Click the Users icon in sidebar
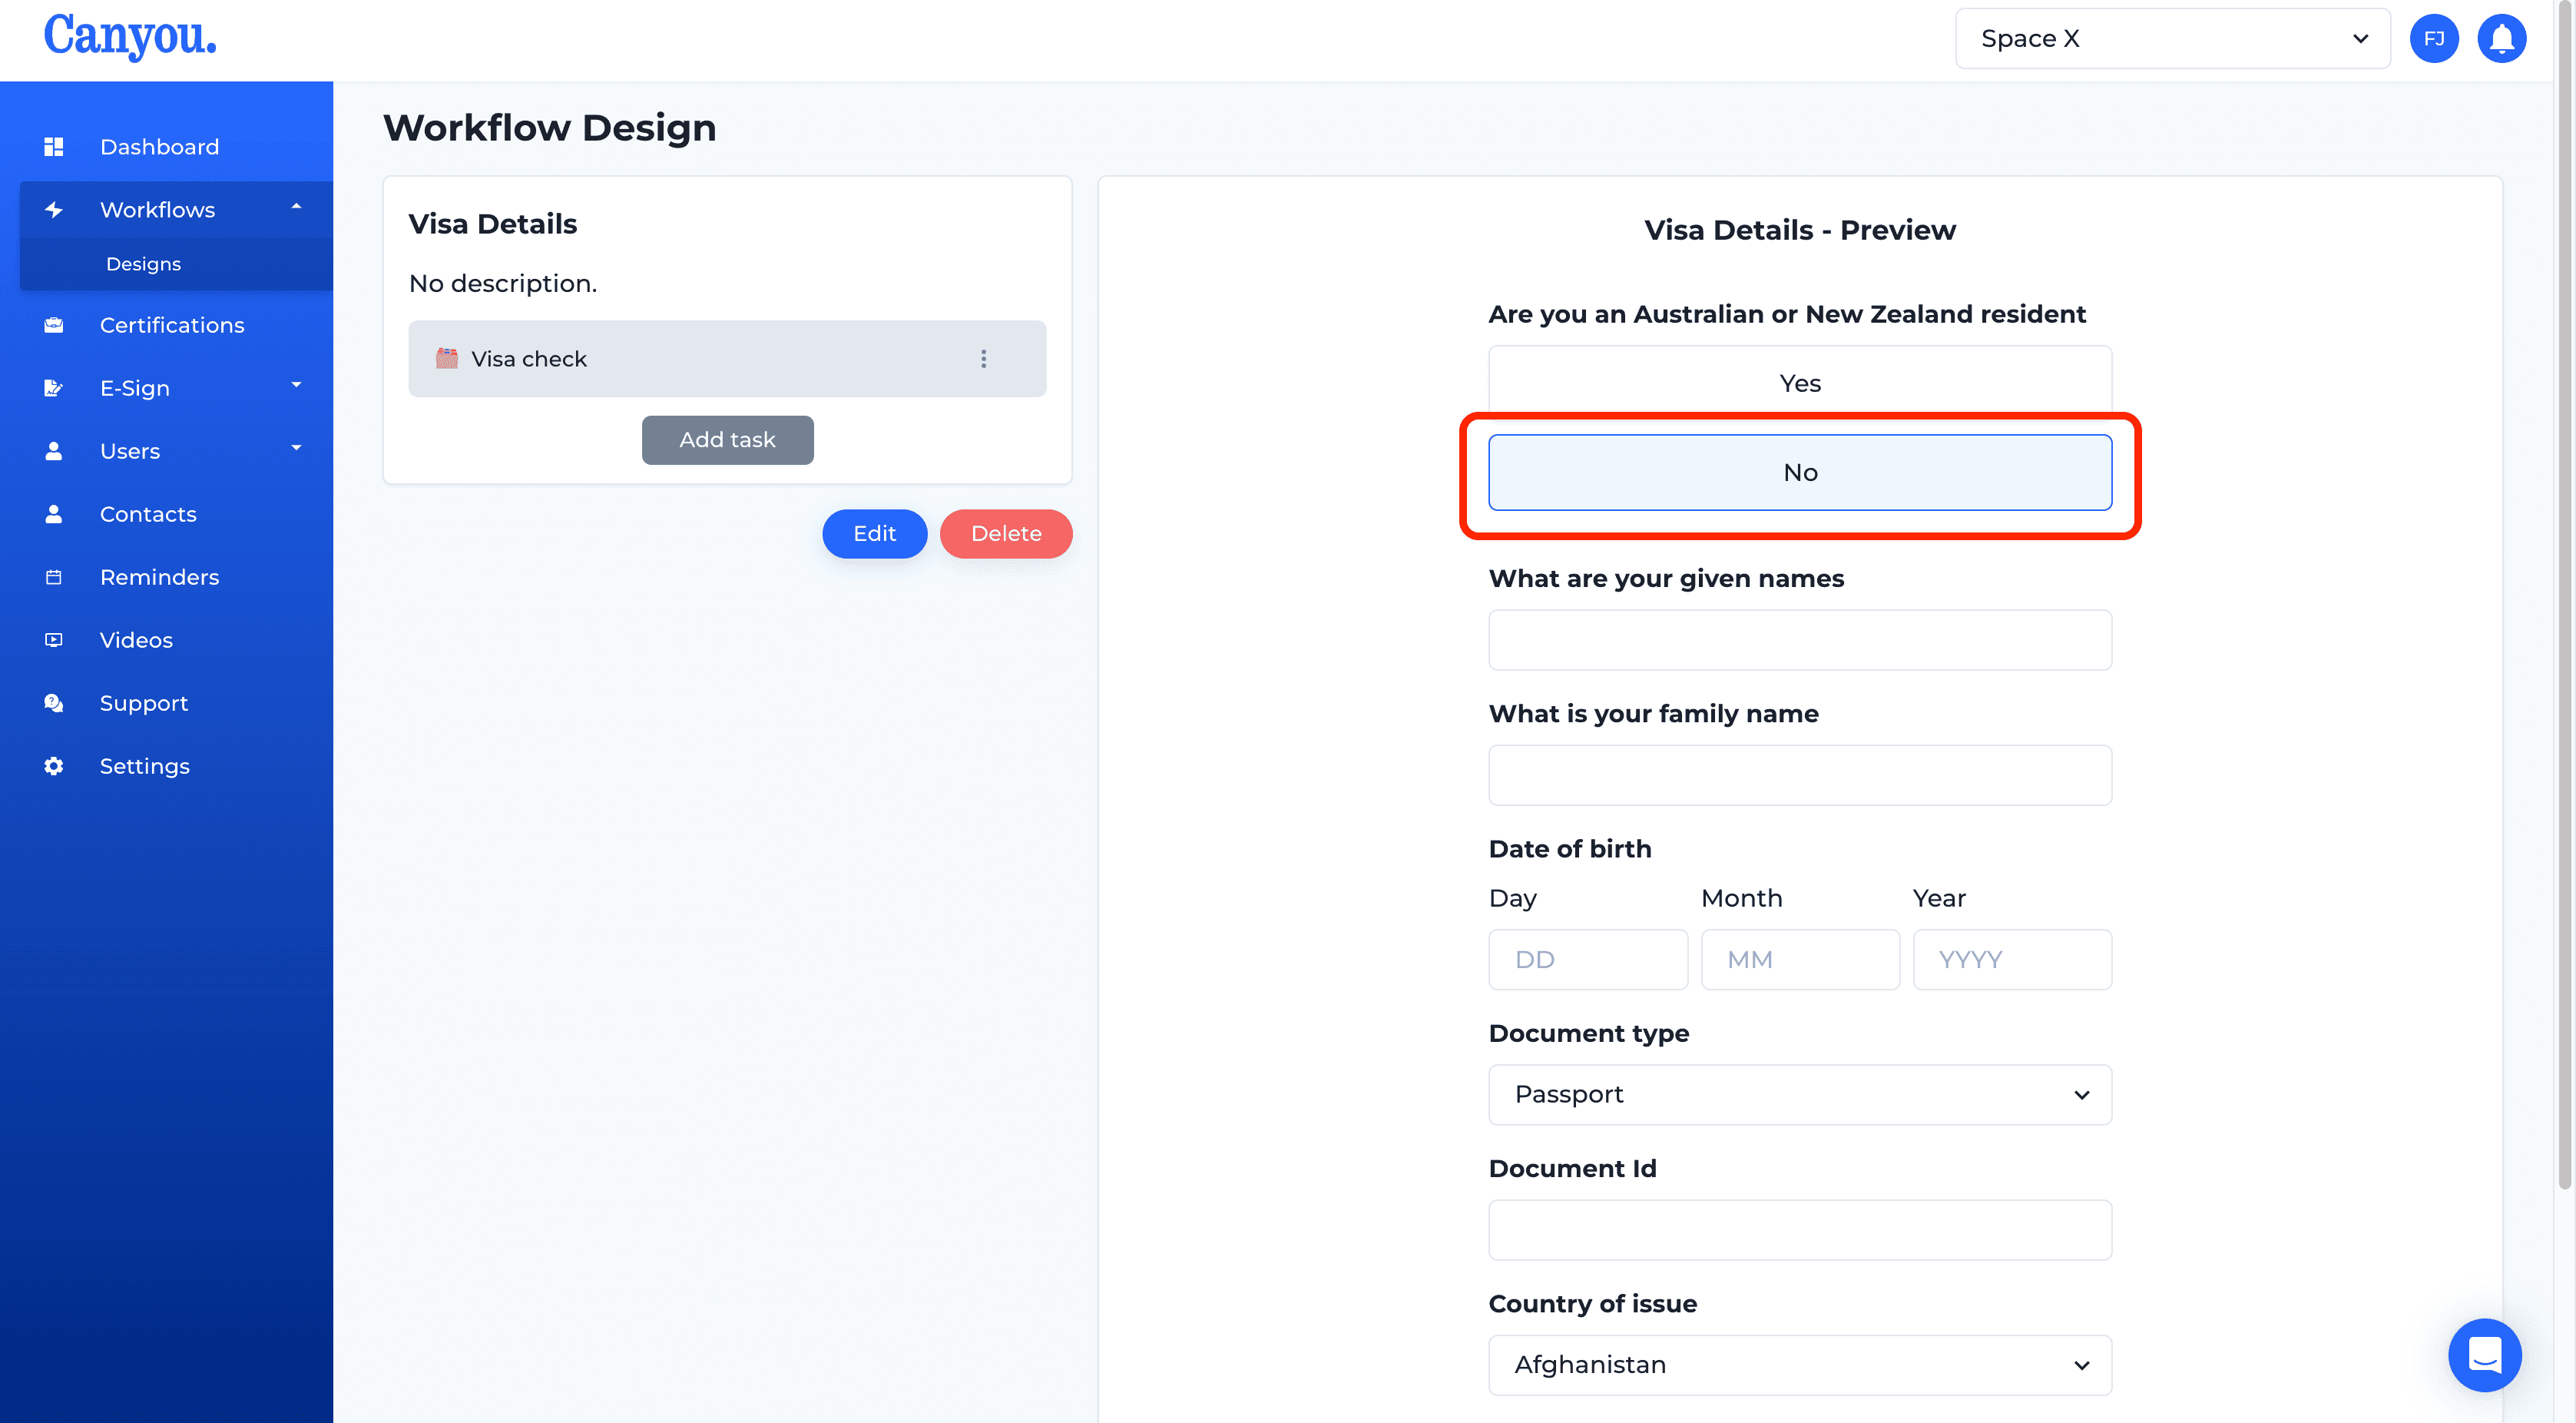The height and width of the screenshot is (1423, 2576). coord(51,450)
